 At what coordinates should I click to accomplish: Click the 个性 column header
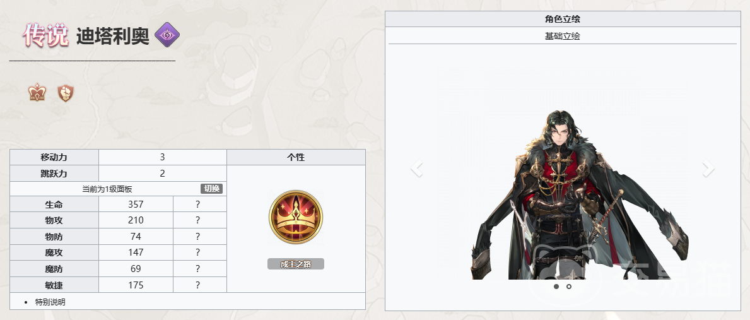296,157
